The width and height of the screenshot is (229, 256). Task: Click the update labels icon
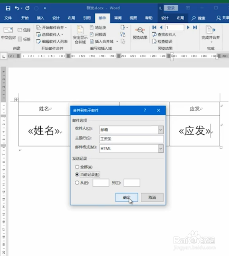tap(123, 42)
